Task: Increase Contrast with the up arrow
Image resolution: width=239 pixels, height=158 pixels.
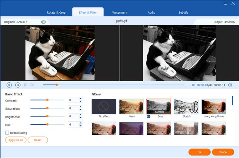Action: (x=81, y=98)
